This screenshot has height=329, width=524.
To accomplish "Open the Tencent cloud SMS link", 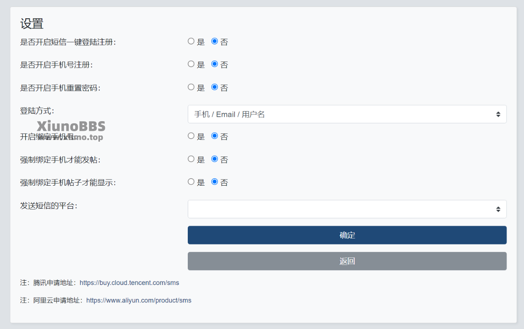I will [x=129, y=283].
